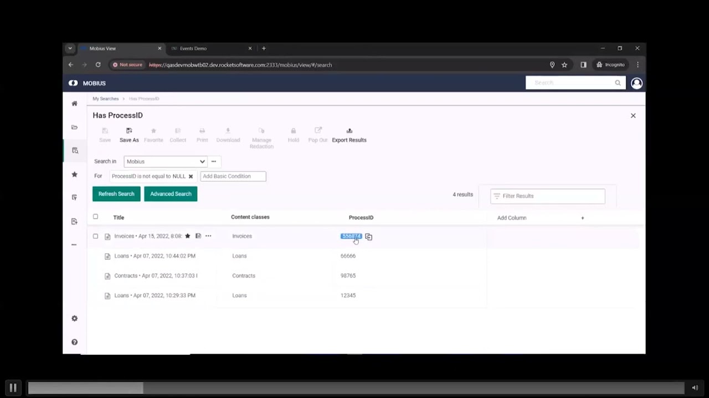The image size is (709, 398).
Task: Open Contracts Apr 07 10:37:03 document
Action: pyautogui.click(x=156, y=276)
